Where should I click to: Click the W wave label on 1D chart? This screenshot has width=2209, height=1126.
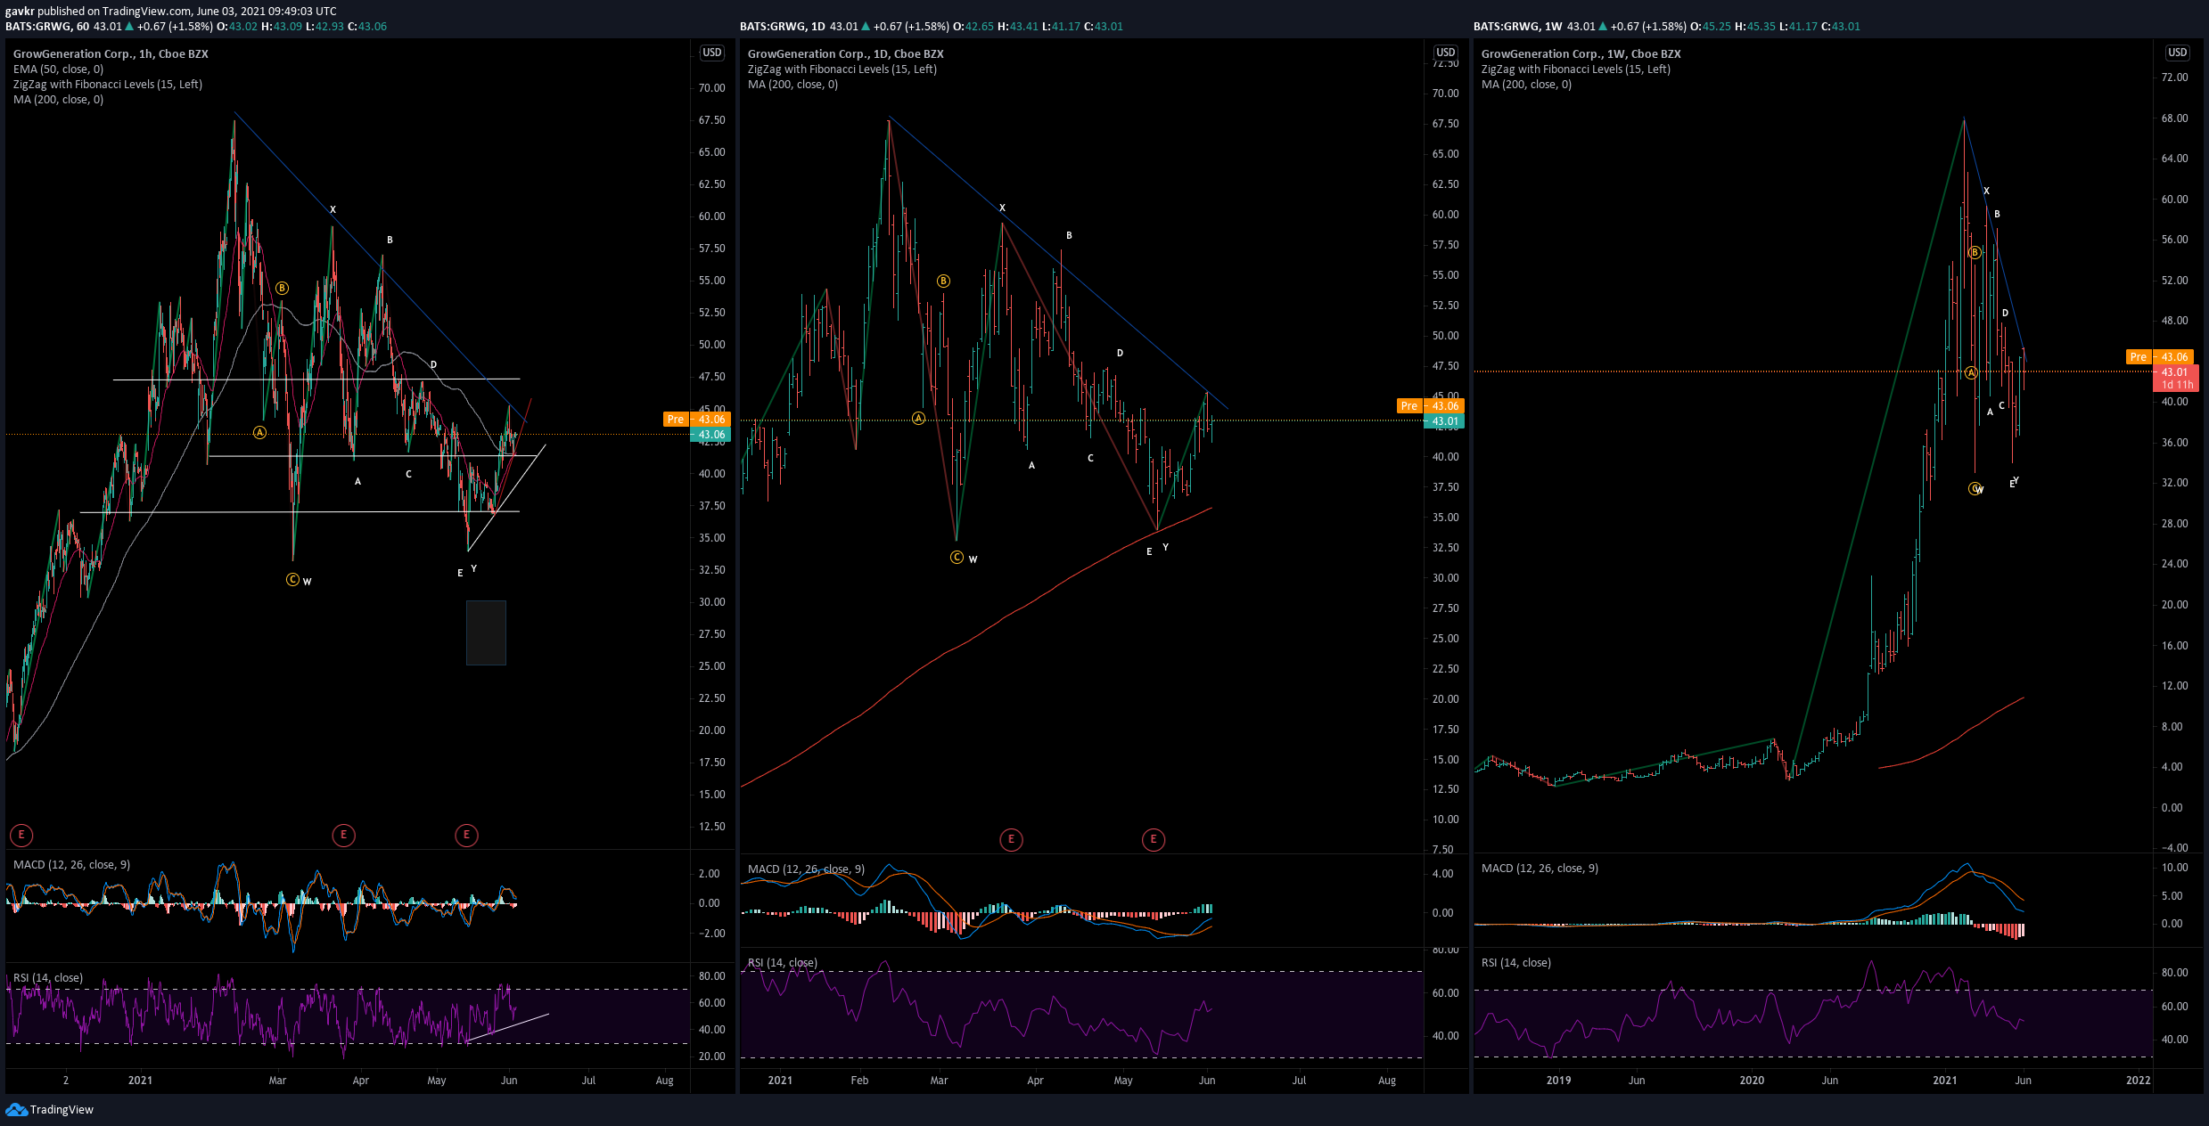[x=973, y=559]
